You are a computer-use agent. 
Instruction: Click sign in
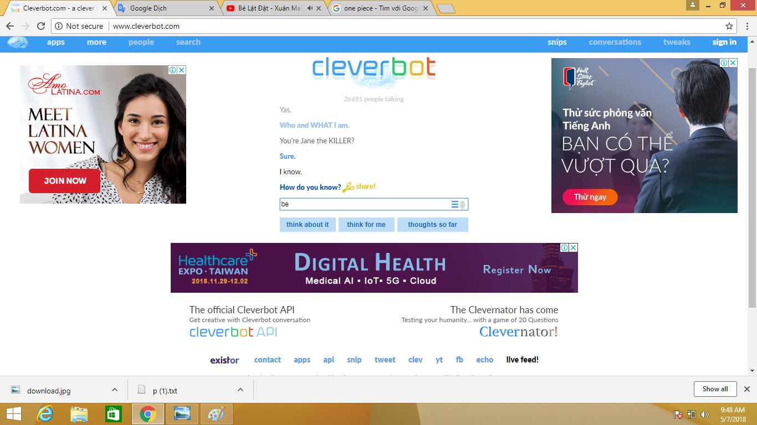click(x=724, y=42)
